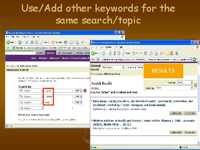Click Back arrow in Advanced Search window

8,42
